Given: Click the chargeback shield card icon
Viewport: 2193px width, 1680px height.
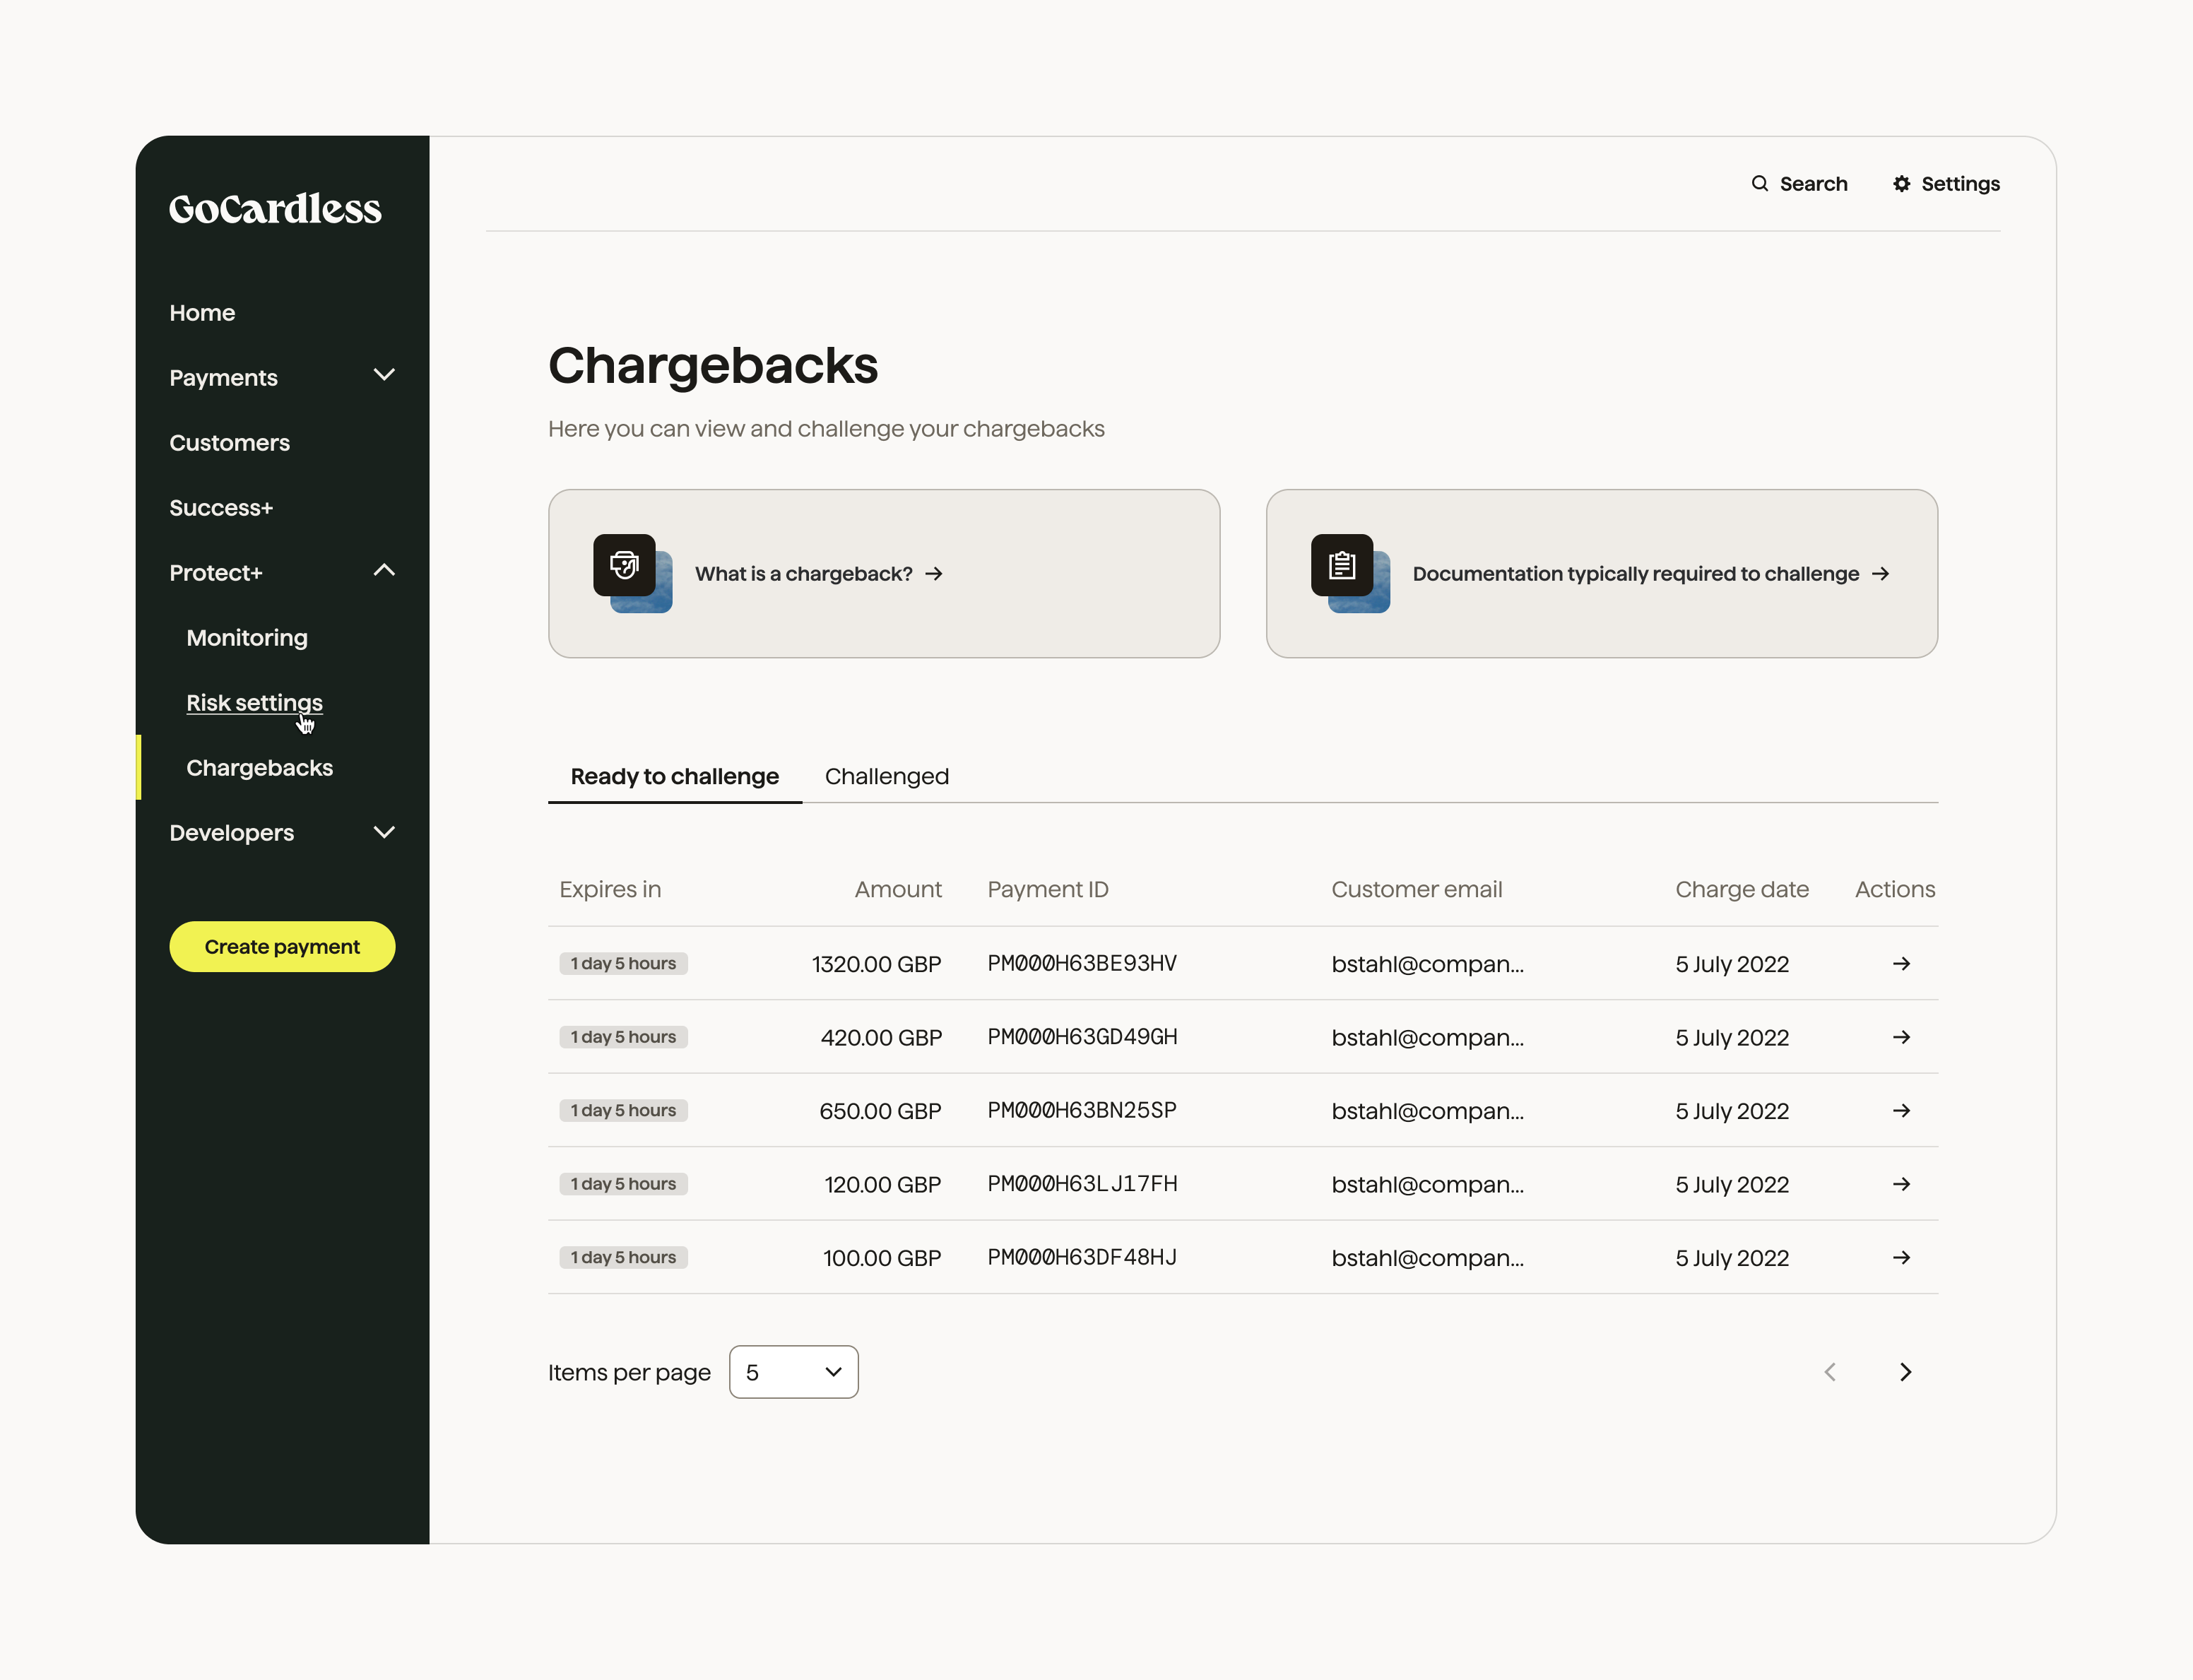Looking at the screenshot, I should [x=625, y=566].
